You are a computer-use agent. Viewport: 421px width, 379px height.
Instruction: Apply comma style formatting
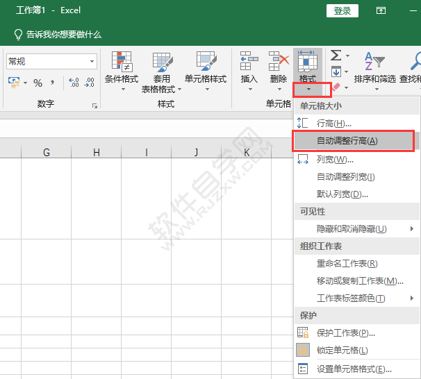point(52,83)
